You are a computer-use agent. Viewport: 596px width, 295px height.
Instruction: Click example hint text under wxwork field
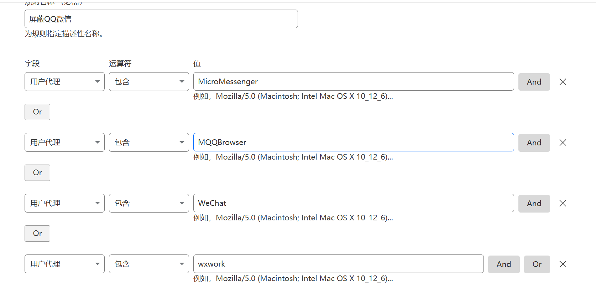(293, 279)
